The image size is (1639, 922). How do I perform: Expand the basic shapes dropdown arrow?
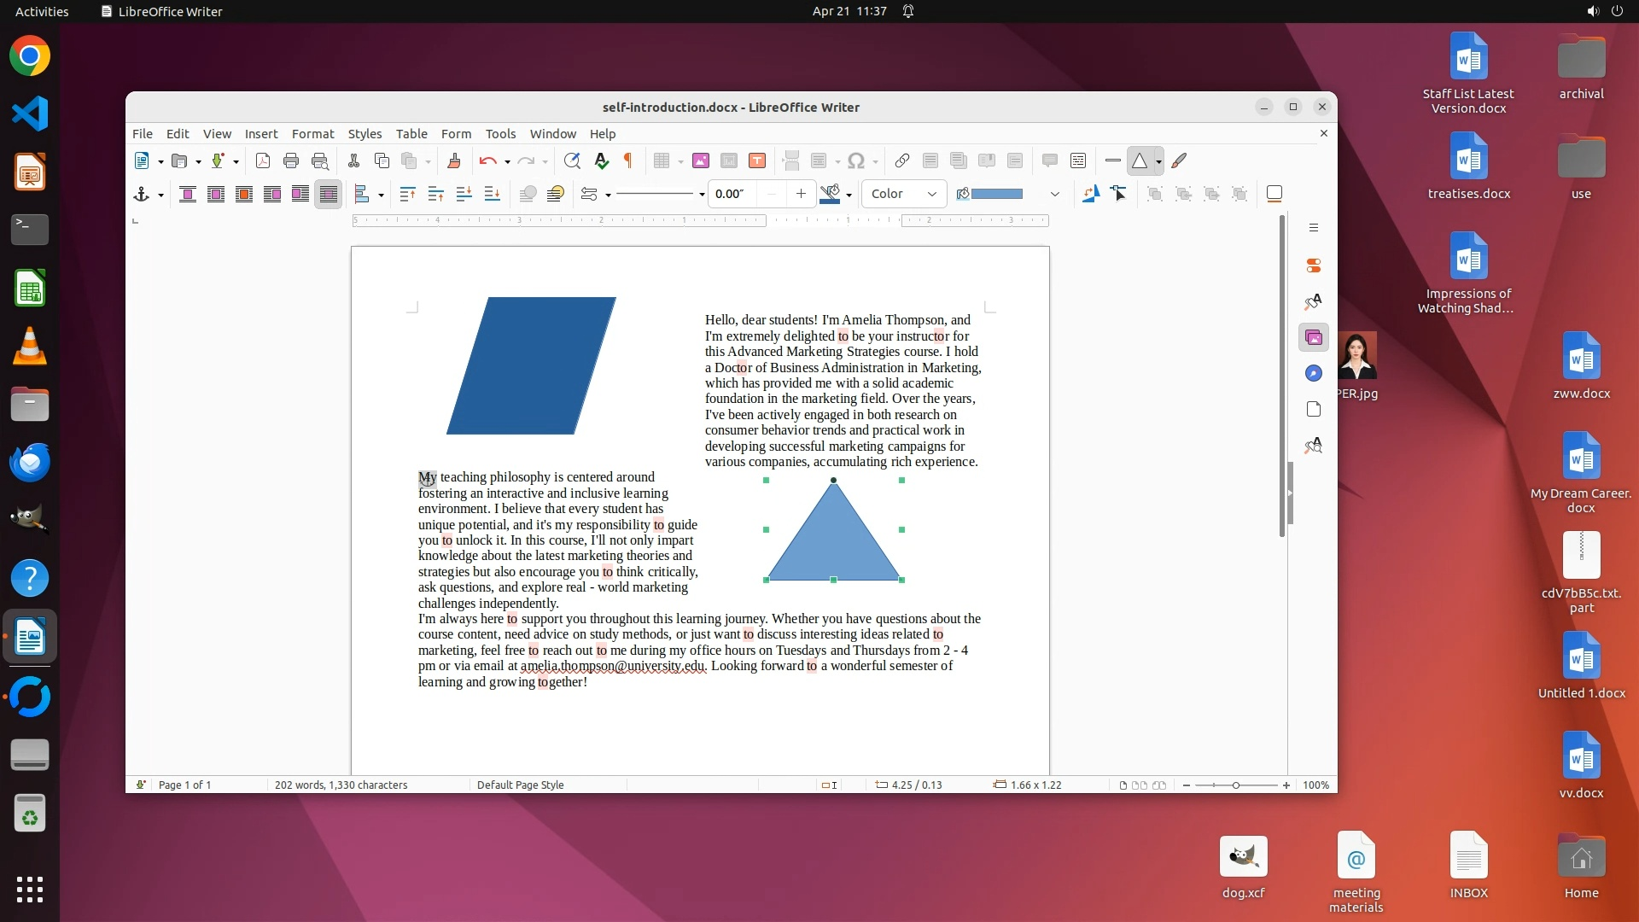click(x=1158, y=161)
